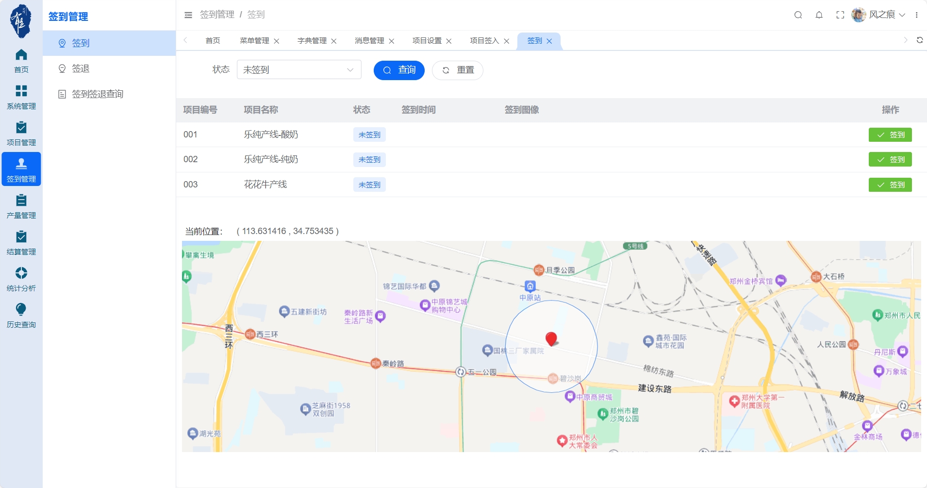Open 签到签退查询 in the submenu

click(109, 94)
